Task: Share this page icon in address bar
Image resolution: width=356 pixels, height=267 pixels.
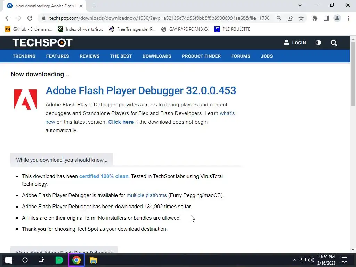Action: [x=290, y=18]
